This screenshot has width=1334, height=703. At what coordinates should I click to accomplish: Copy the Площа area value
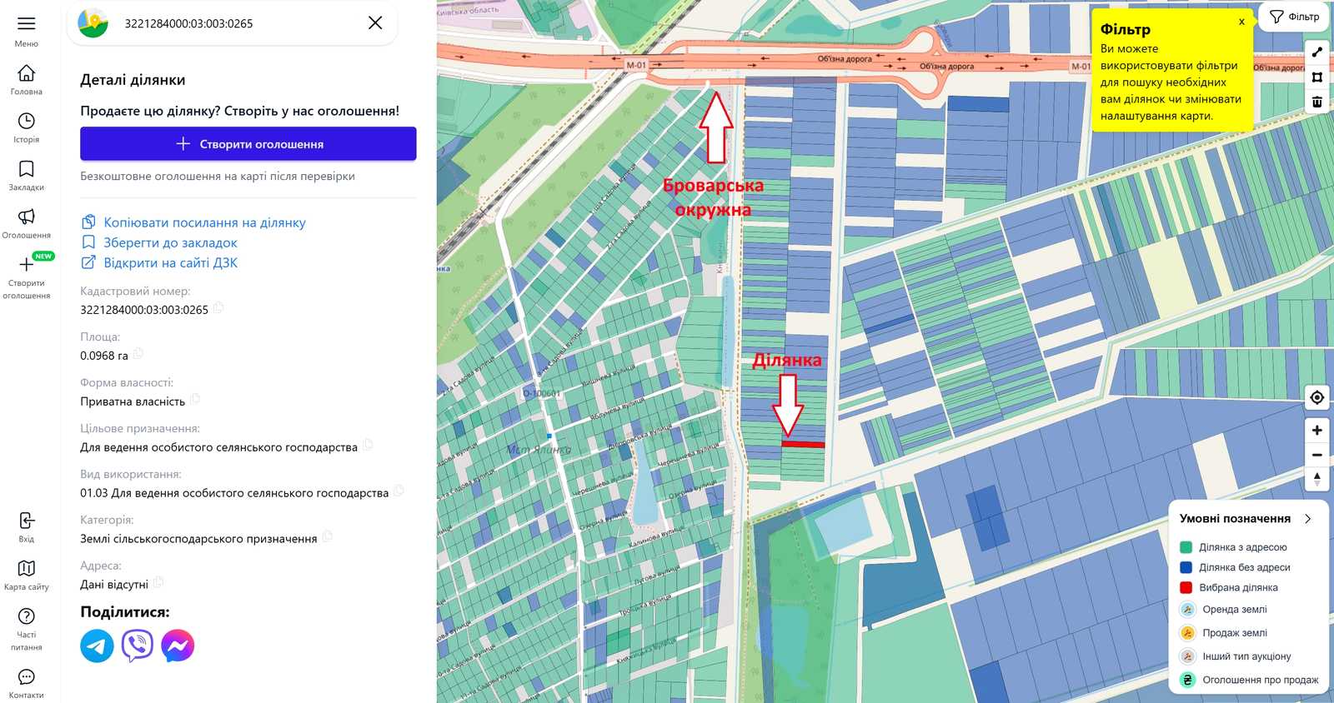[x=138, y=354]
